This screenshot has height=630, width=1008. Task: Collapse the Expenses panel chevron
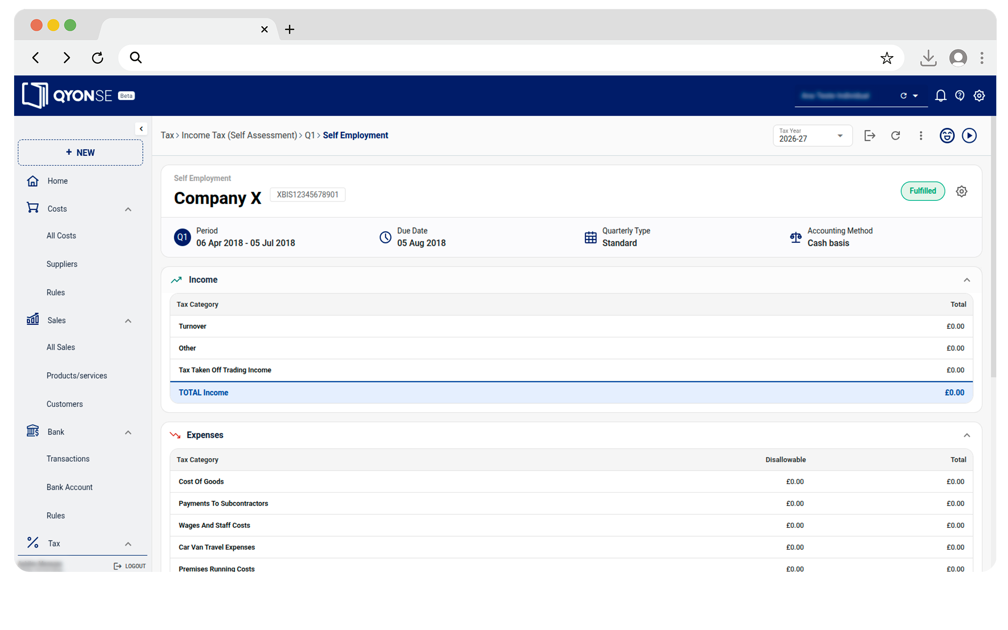click(967, 436)
